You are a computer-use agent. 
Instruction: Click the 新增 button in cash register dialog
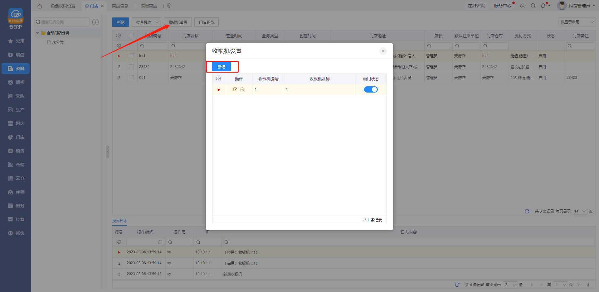[x=222, y=67]
